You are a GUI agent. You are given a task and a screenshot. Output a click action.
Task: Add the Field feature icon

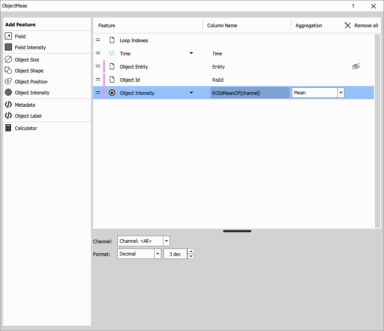point(8,36)
